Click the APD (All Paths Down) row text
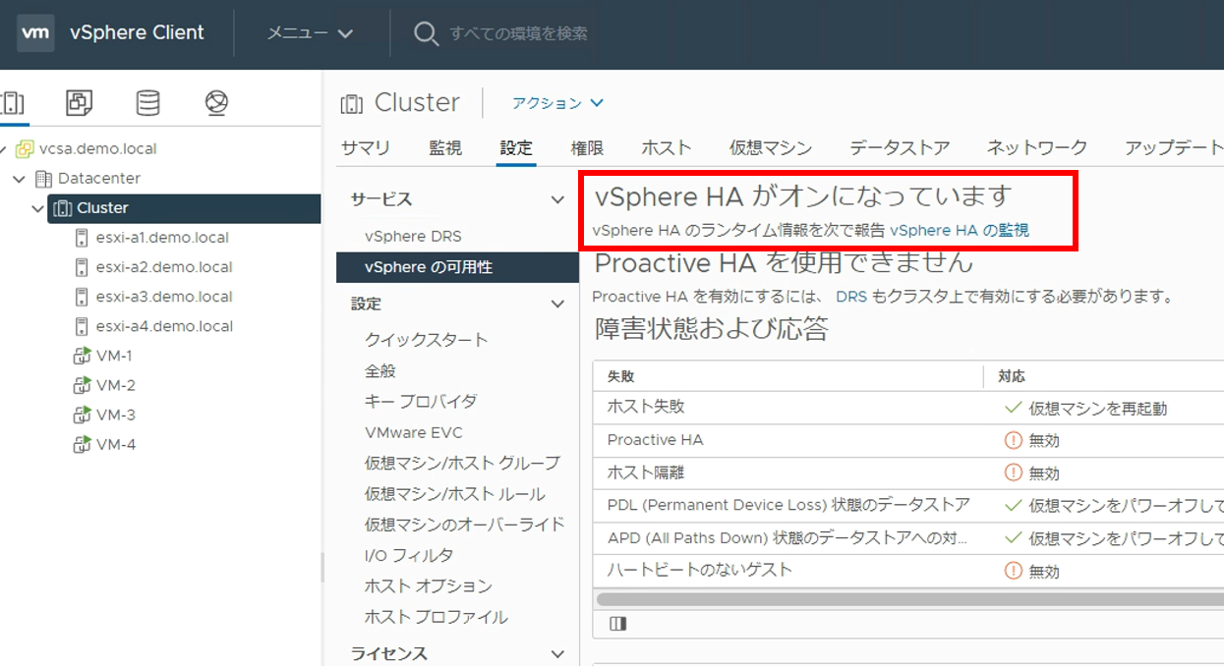 click(787, 537)
